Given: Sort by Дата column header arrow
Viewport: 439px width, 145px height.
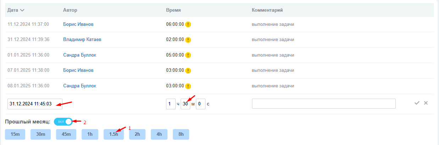Looking at the screenshot, I should (x=22, y=10).
